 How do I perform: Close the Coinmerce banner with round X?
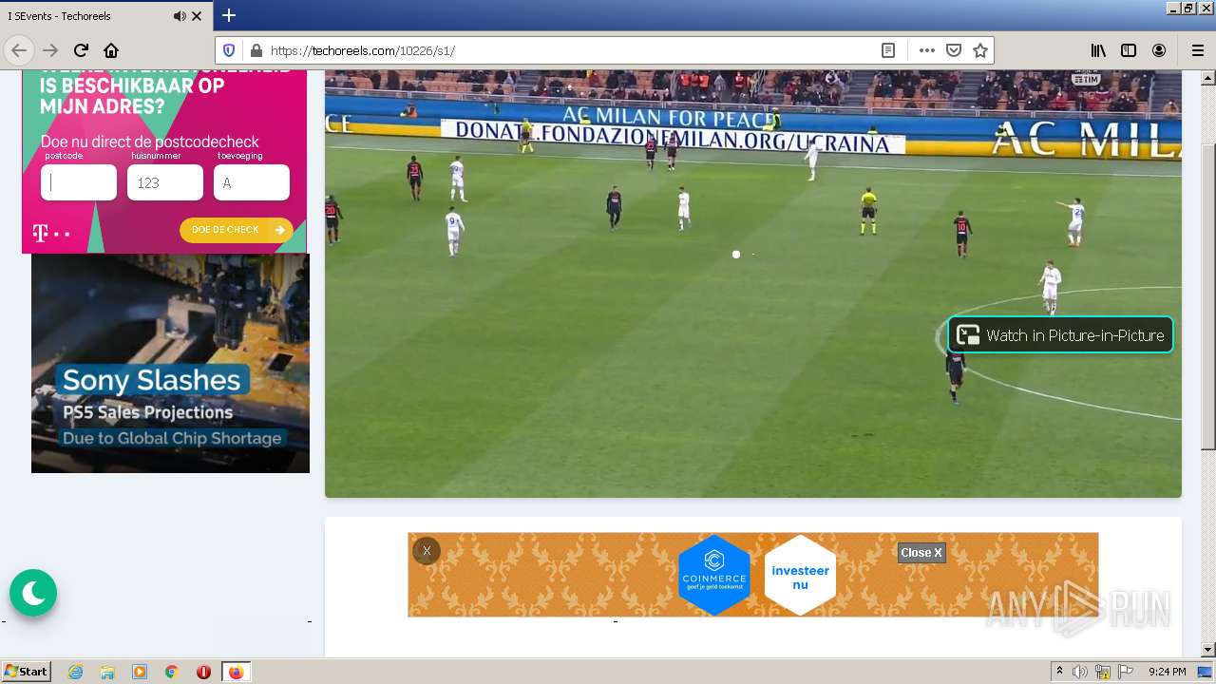[427, 550]
